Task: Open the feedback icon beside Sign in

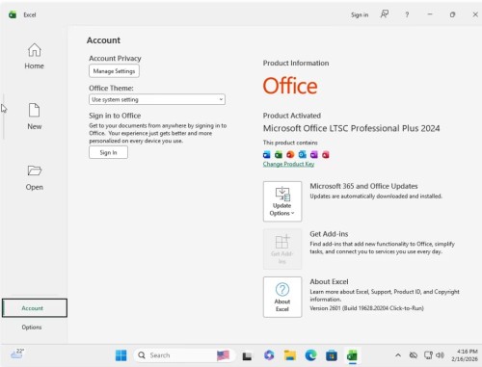Action: coord(385,14)
